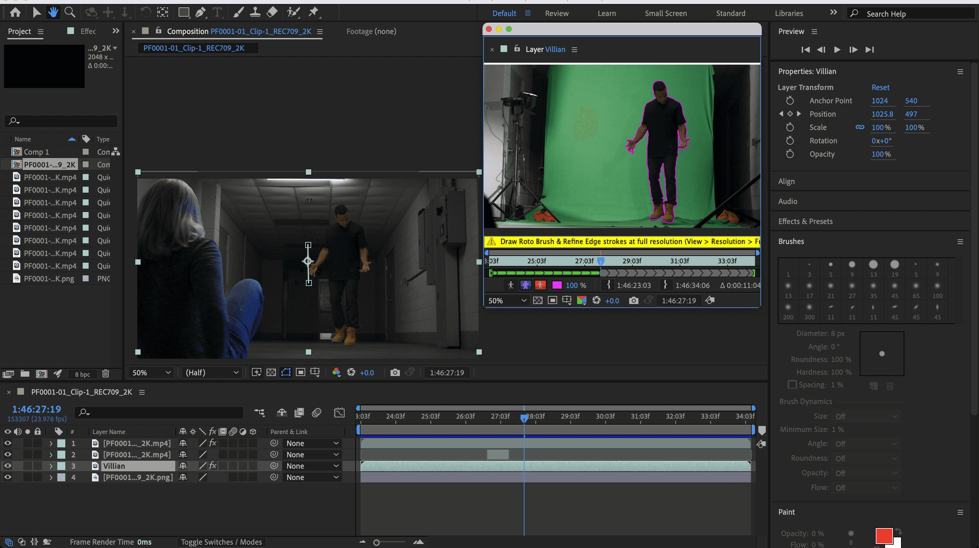979x548 pixels.
Task: Toggle the Opacity stopwatch
Action: (x=790, y=154)
